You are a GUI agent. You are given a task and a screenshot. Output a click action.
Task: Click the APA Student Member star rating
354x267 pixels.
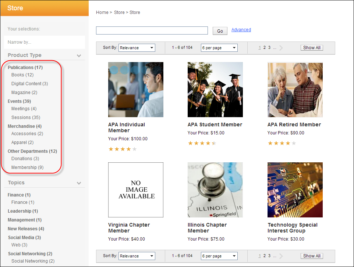click(x=202, y=143)
